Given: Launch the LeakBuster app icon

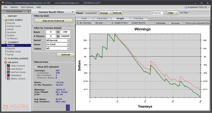Looking at the screenshot, I should 8,69.
